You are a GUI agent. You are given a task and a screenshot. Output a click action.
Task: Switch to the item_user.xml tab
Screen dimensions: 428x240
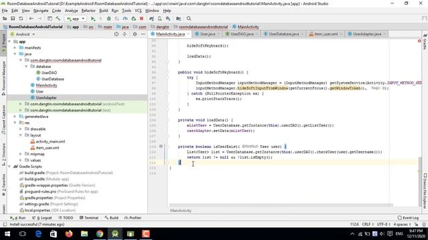pos(326,34)
